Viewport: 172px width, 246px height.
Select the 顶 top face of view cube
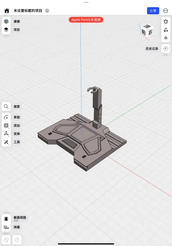(147, 27)
